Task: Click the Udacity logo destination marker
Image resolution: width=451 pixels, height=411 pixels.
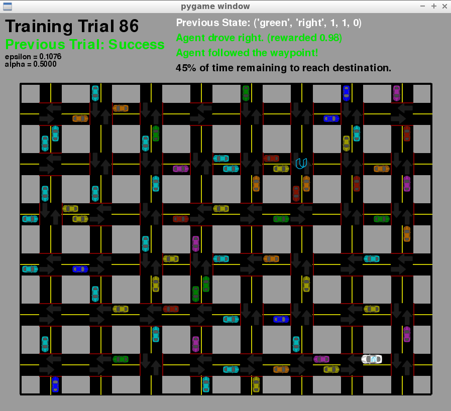Action: click(301, 163)
